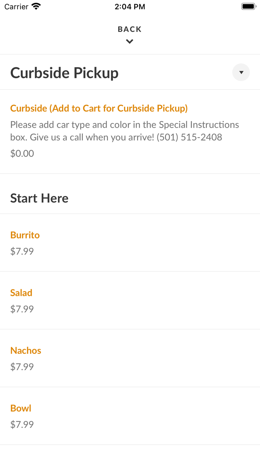260x462 pixels.
Task: Open the Burrito menu item
Action: [25, 235]
